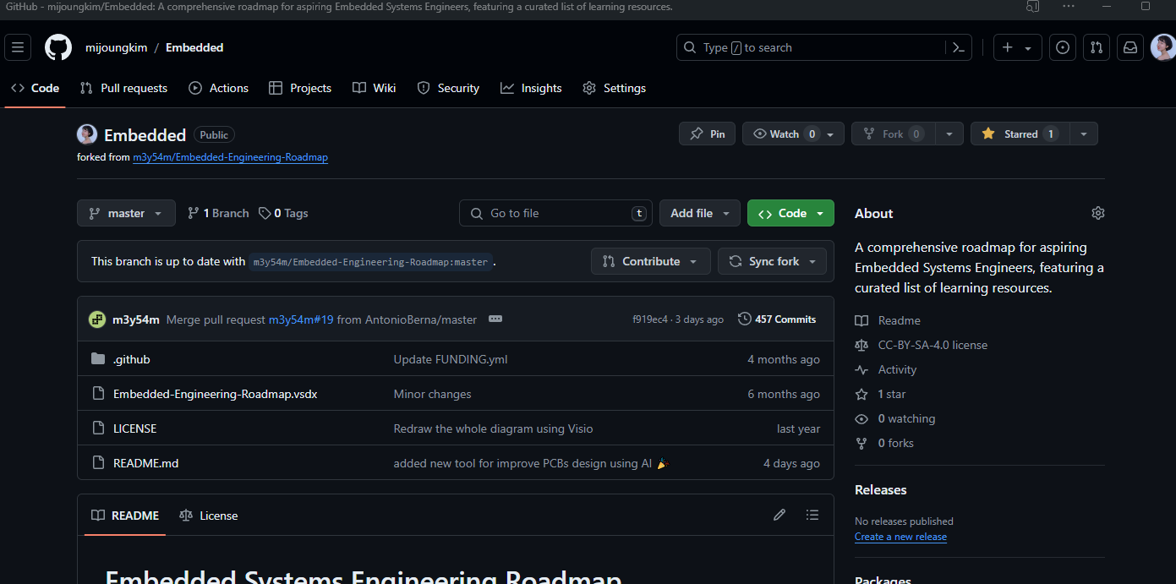1176x584 pixels.
Task: Star toggle: unstar the repository
Action: coord(1020,134)
